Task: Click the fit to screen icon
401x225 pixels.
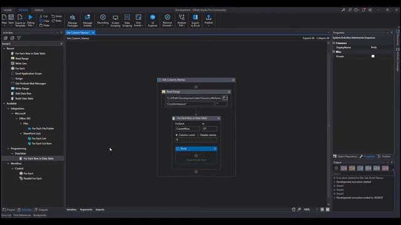Action: click(x=322, y=209)
